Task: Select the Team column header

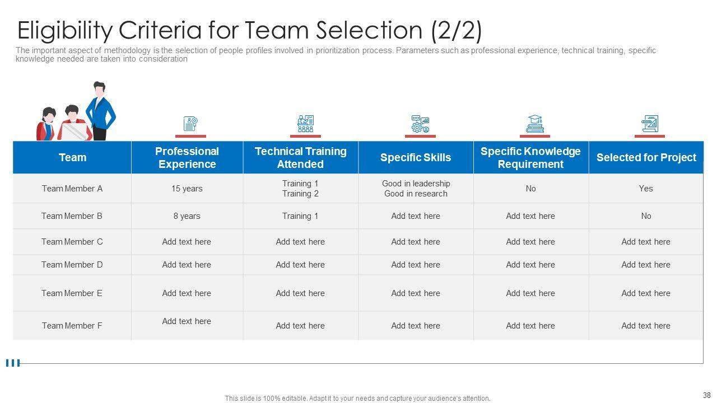Action: coord(72,158)
